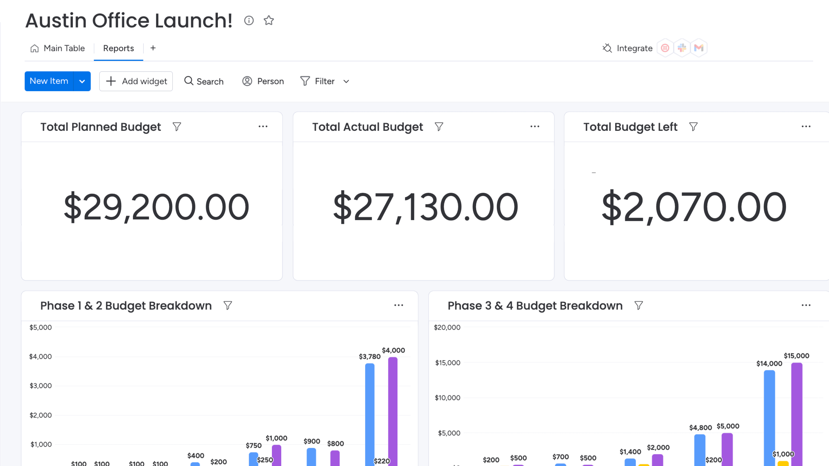Click the Integrate button
The height and width of the screenshot is (466, 829).
tap(628, 48)
